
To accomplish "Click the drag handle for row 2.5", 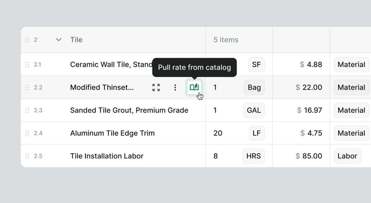I will (27, 156).
